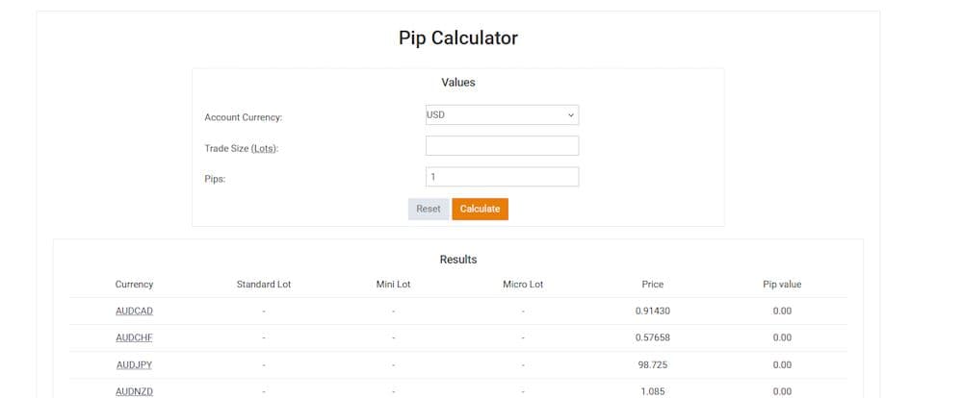
Task: Select the AUDJPY price value 98.725
Action: tap(652, 364)
